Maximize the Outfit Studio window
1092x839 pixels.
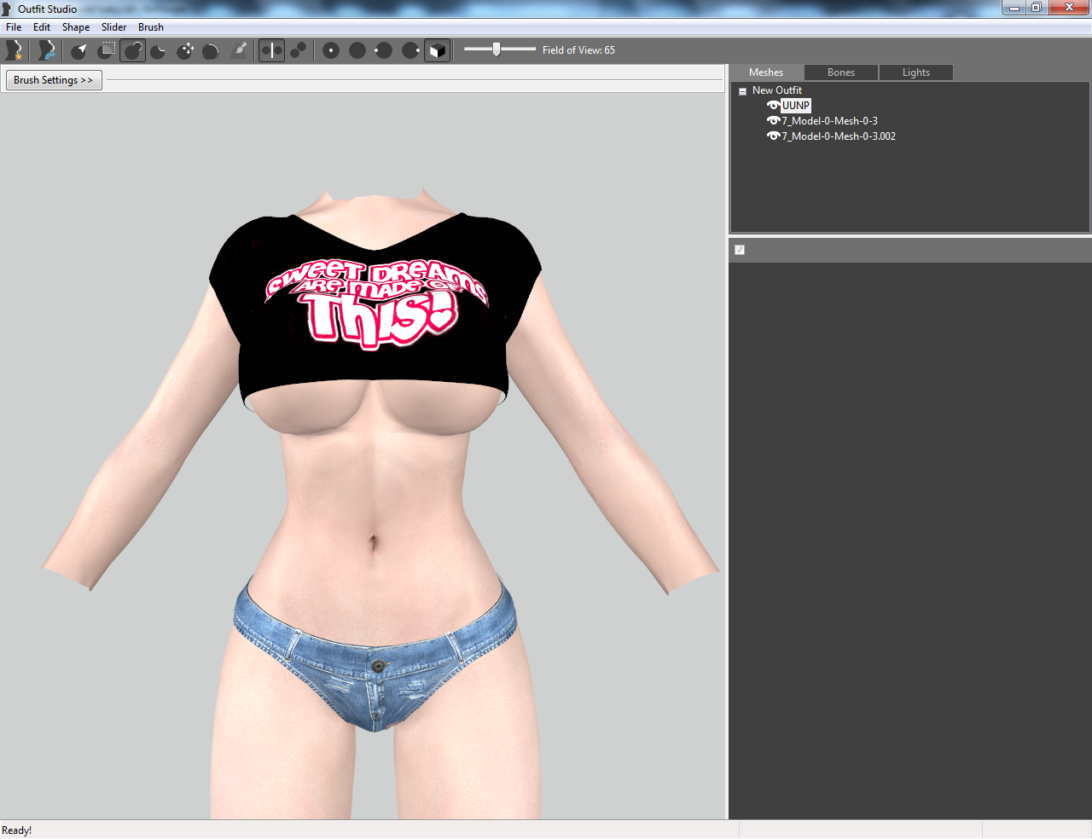pyautogui.click(x=1037, y=8)
